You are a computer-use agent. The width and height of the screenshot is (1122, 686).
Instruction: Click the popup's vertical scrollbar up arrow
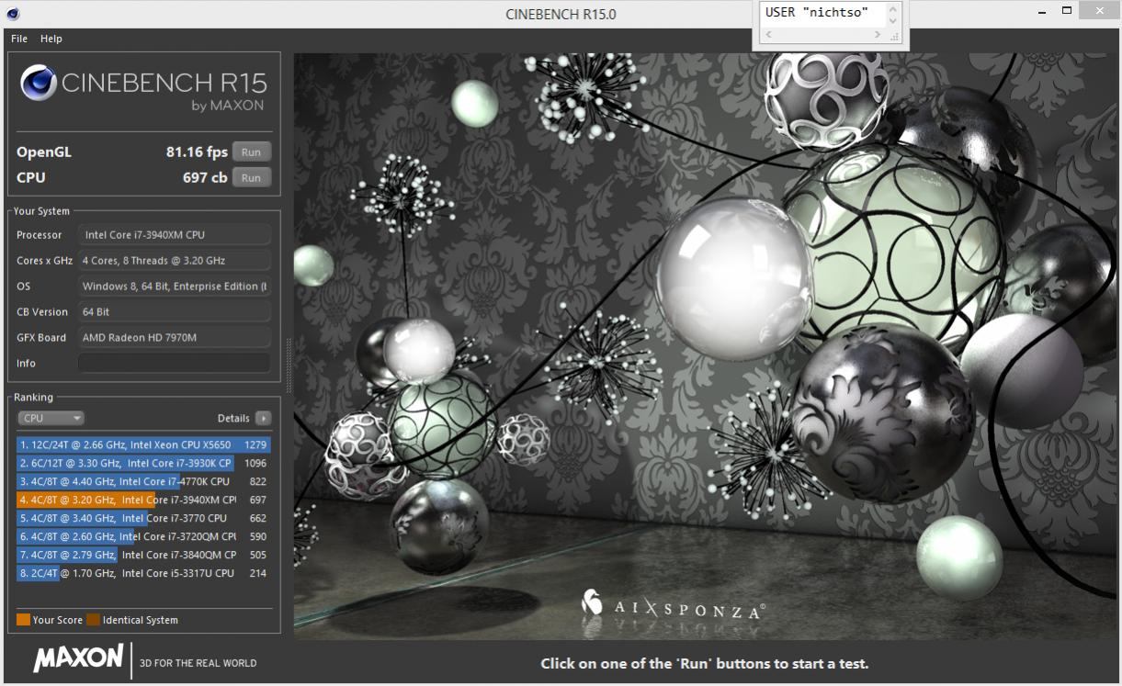coord(893,8)
